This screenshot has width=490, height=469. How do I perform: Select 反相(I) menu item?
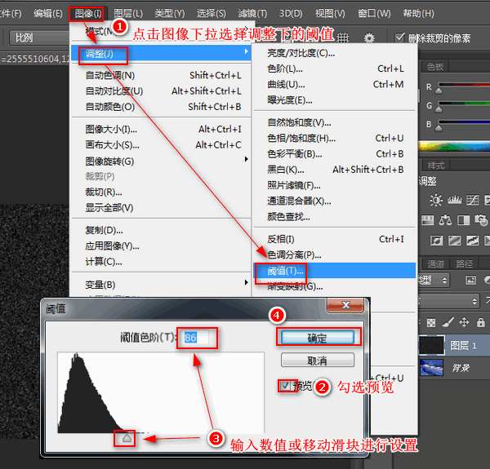[334, 239]
